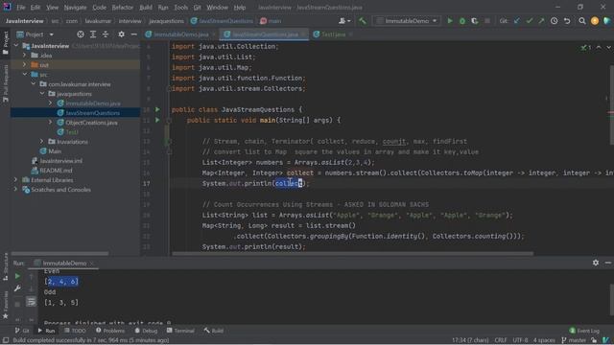Open the Navigate menu
The image size is (614, 345).
(x=75, y=8)
